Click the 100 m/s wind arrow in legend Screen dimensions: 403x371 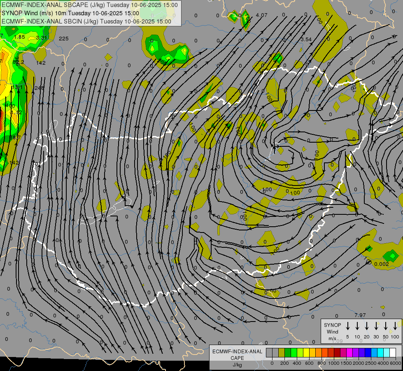[x=395, y=326]
